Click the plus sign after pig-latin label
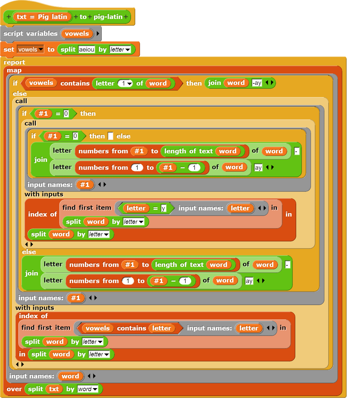Image resolution: width=347 pixels, height=400 pixels. point(126,17)
